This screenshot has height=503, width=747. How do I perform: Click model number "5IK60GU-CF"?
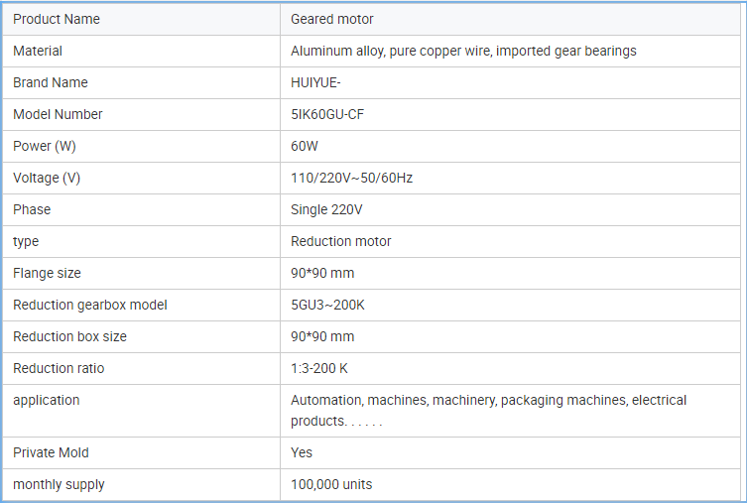click(x=327, y=114)
